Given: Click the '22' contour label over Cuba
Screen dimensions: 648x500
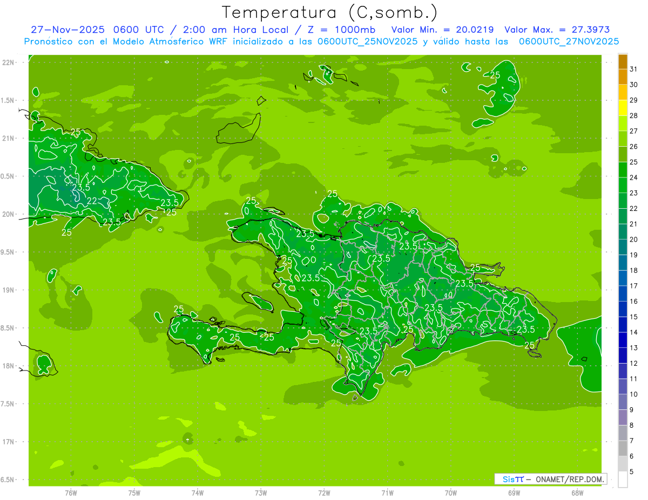Looking at the screenshot, I should [x=92, y=201].
